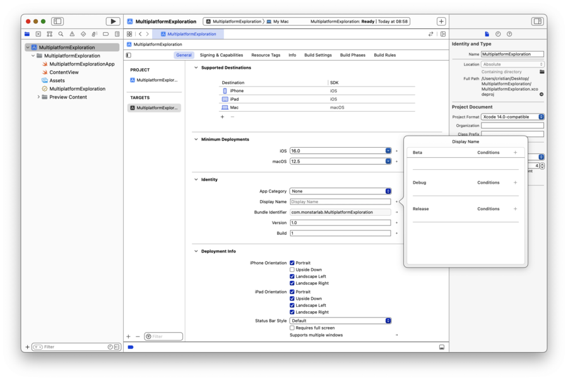
Task: Toggle iPhone Landscape Left checkbox
Action: [x=292, y=276]
